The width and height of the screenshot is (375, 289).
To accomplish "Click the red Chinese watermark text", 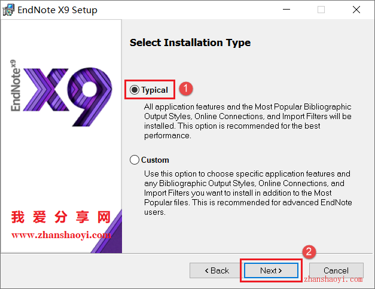I will tap(61, 217).
